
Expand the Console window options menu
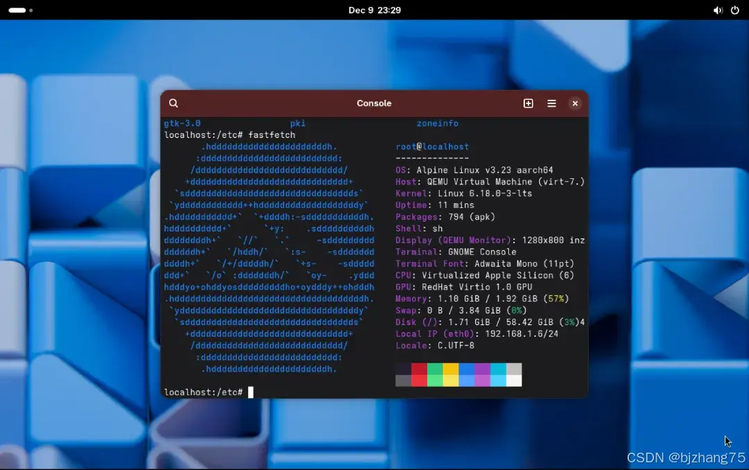(x=551, y=103)
